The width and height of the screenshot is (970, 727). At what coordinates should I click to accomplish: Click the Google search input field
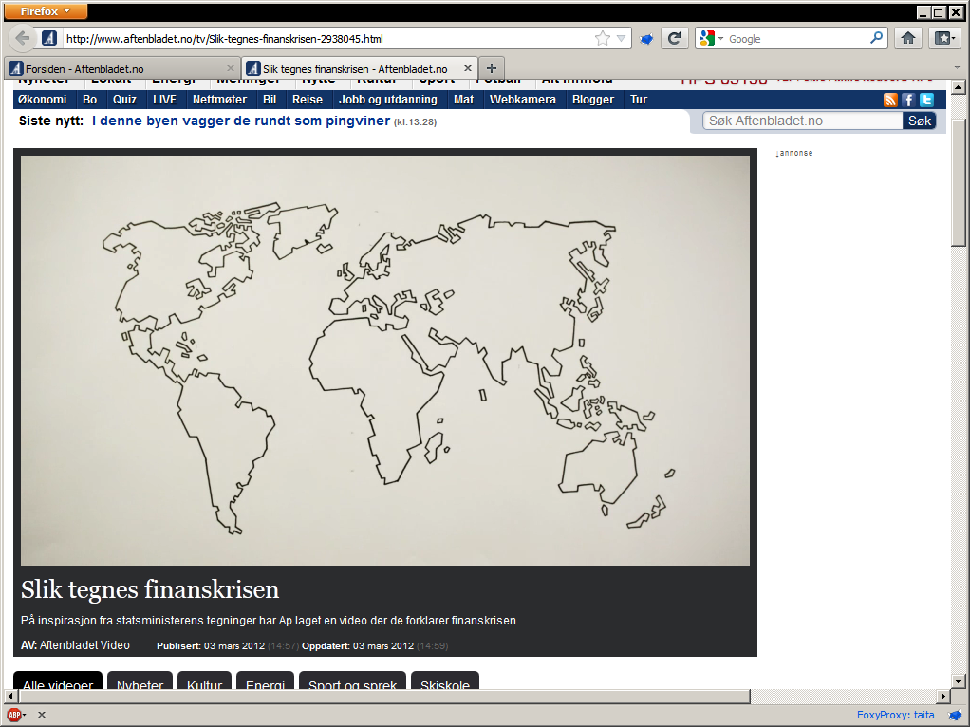pyautogui.click(x=797, y=38)
